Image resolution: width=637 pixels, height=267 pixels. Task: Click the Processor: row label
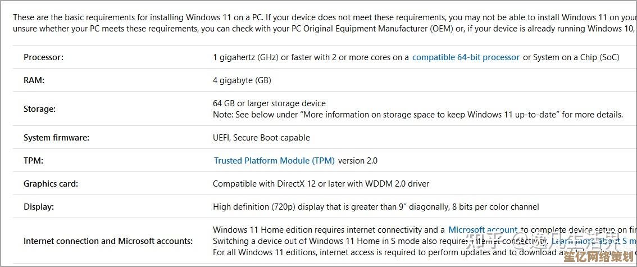coord(43,57)
